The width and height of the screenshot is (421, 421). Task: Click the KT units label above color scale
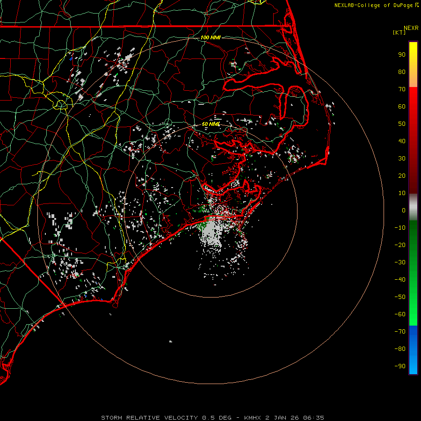(399, 32)
